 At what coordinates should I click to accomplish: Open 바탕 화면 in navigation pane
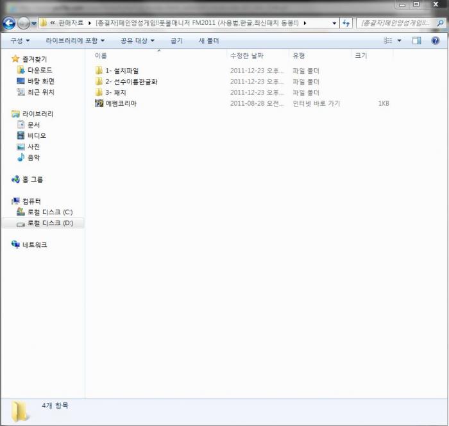point(40,81)
